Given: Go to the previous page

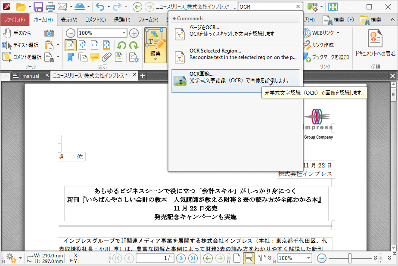Looking at the screenshot, I should pyautogui.click(x=129, y=258).
